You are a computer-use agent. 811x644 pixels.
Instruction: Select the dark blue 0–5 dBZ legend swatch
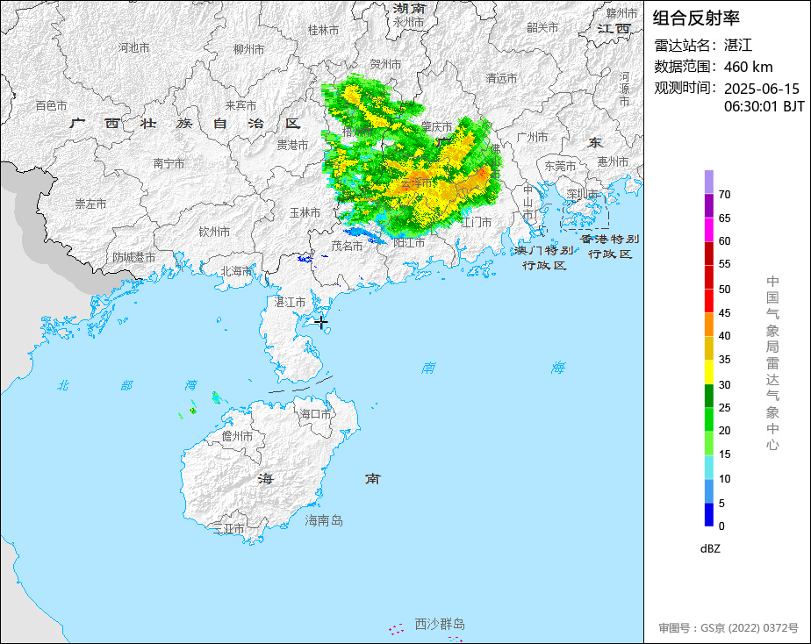(x=708, y=515)
